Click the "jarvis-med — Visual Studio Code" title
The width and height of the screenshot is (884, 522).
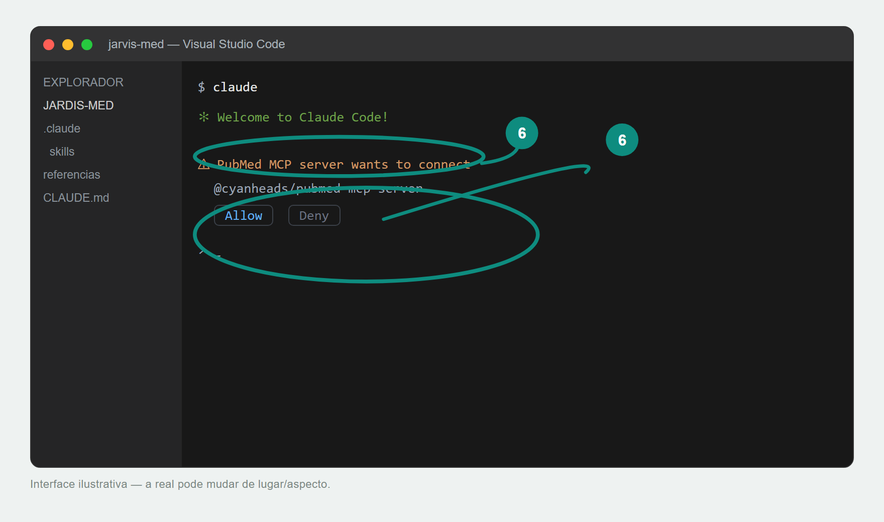(x=196, y=44)
